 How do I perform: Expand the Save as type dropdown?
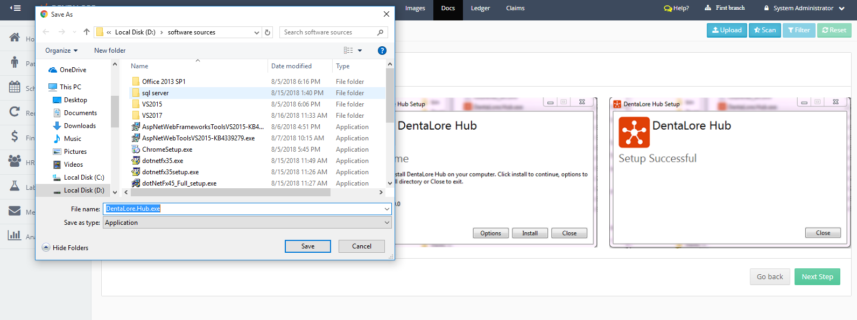pyautogui.click(x=387, y=223)
